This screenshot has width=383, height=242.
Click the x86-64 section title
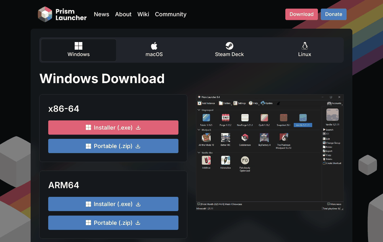point(64,109)
